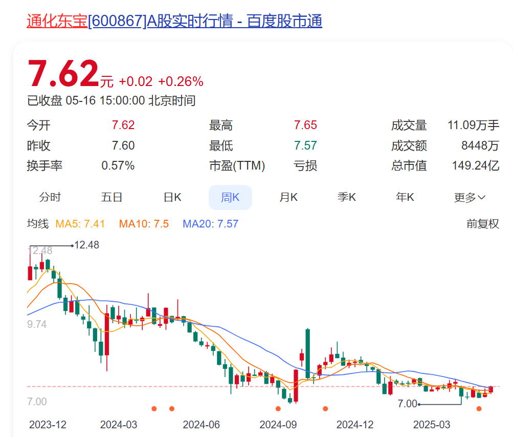Click the 昨收 value 7.60

click(123, 145)
